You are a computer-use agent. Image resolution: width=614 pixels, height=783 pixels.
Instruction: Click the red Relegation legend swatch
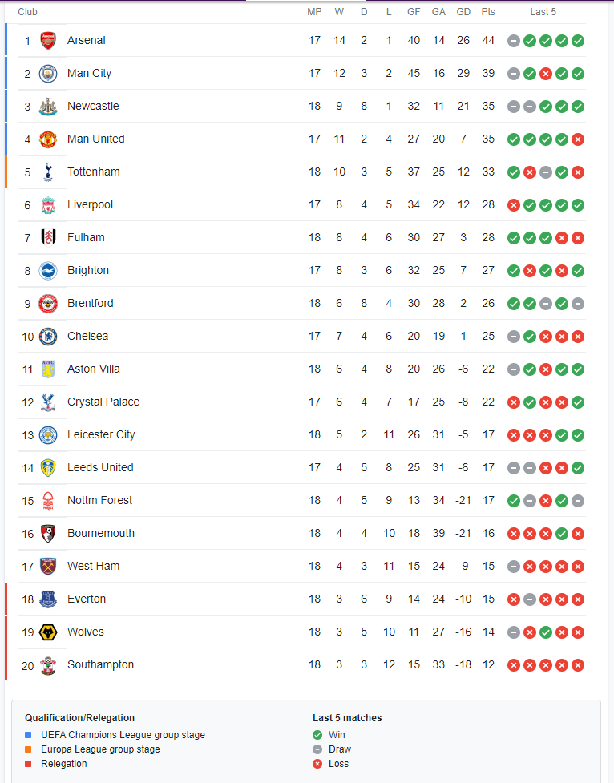[29, 764]
